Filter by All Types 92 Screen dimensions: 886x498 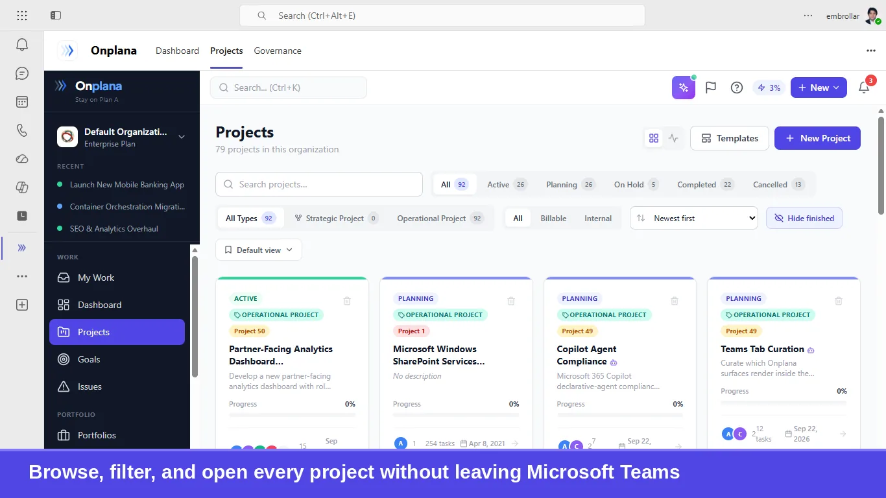click(250, 219)
